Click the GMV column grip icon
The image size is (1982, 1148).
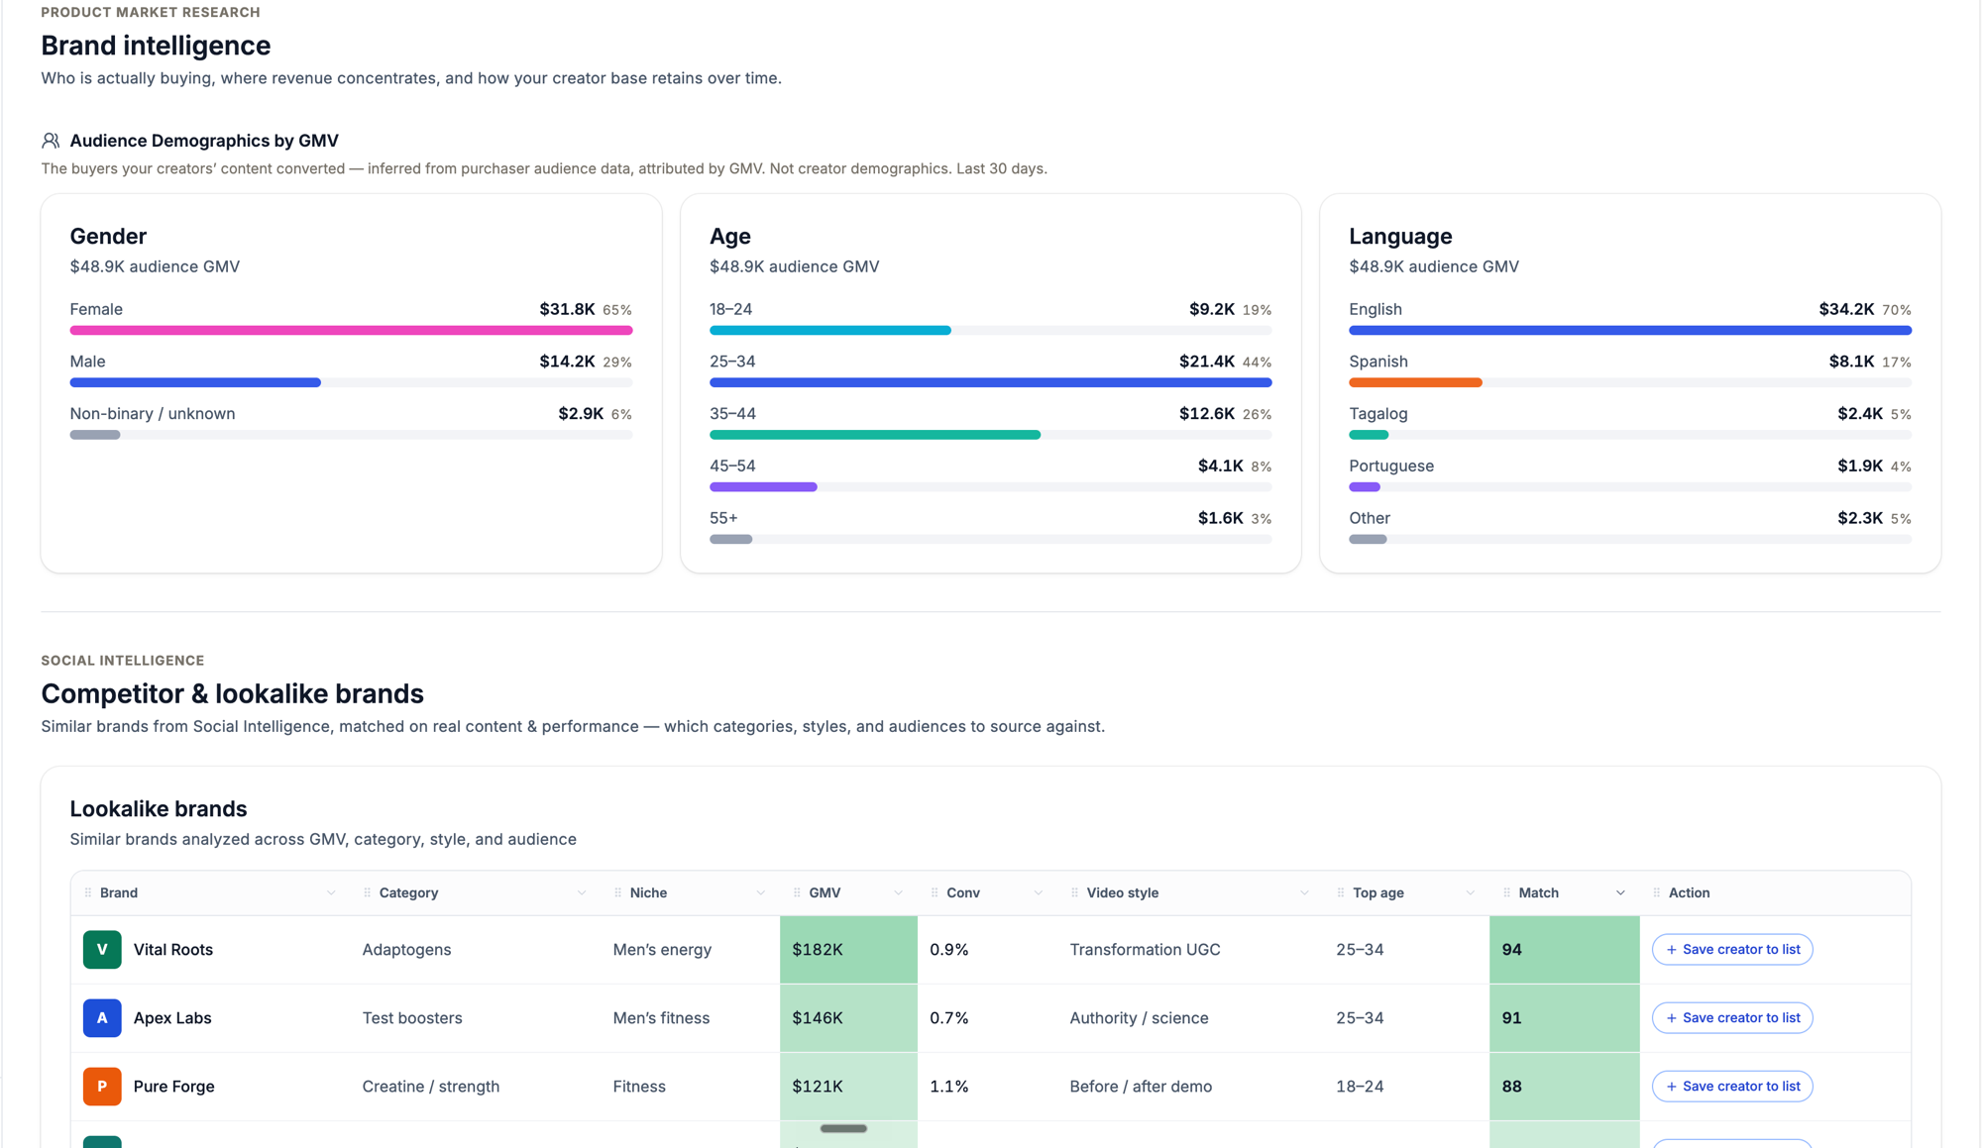[797, 892]
